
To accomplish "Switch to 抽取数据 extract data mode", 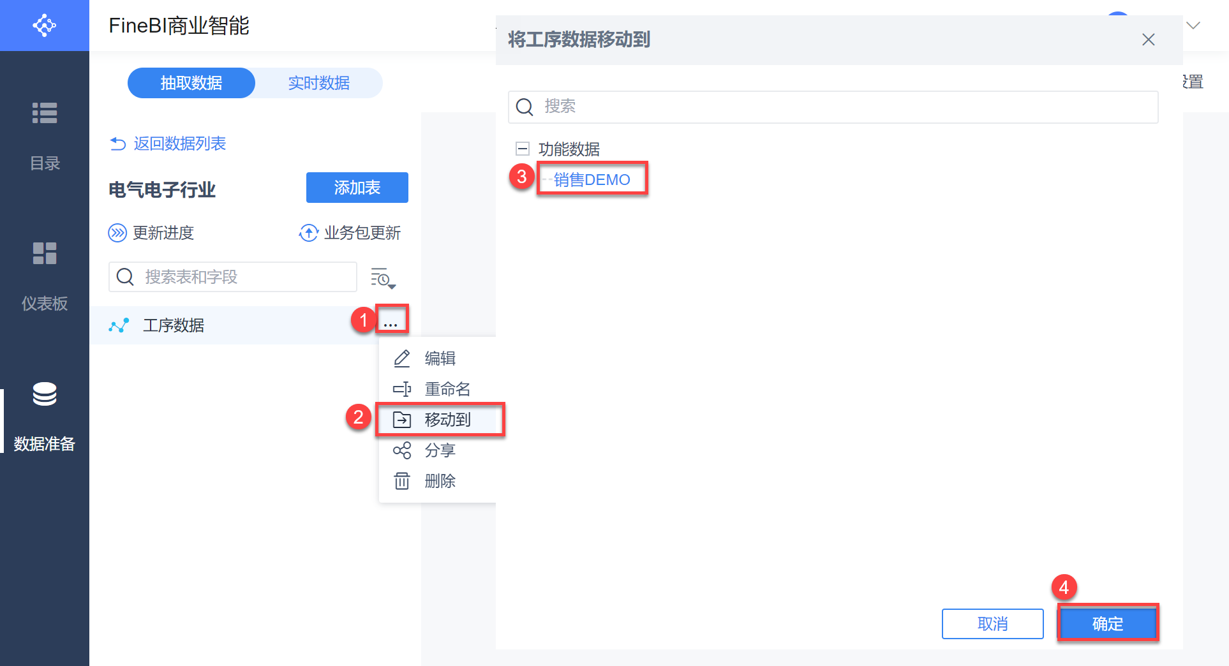I will click(x=191, y=83).
